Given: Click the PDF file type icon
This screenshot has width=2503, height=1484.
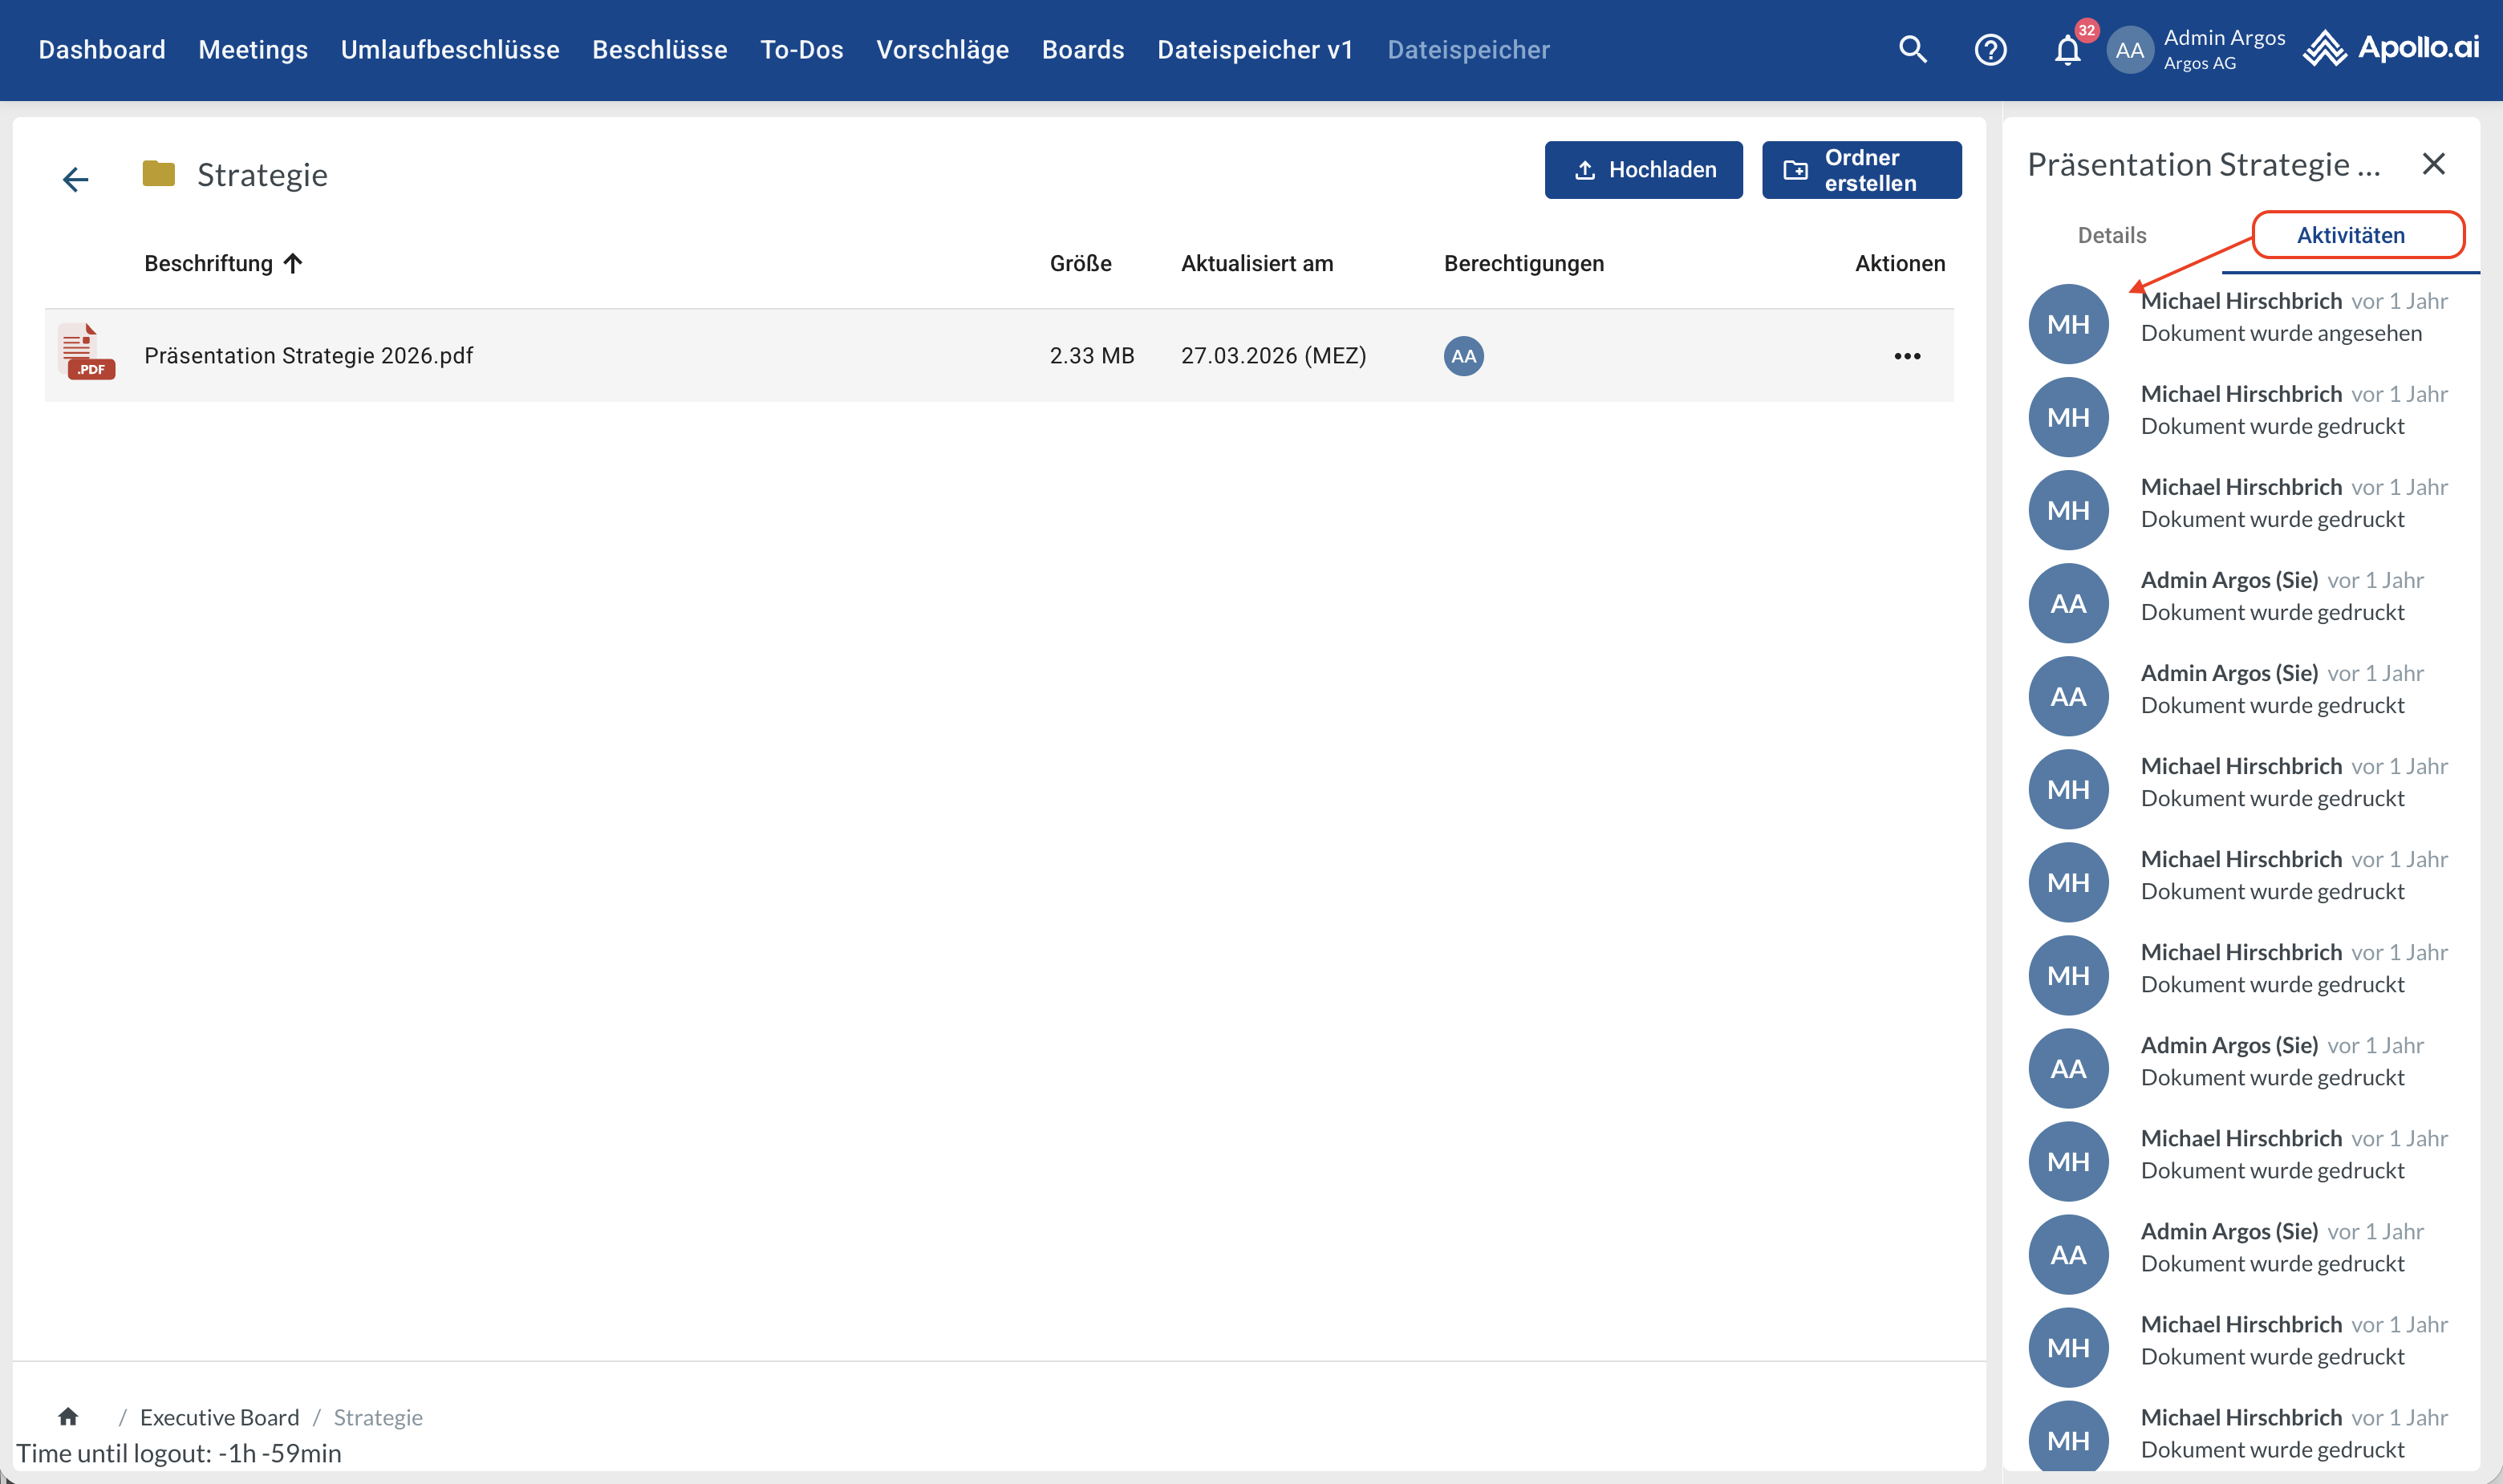Looking at the screenshot, I should [x=86, y=352].
